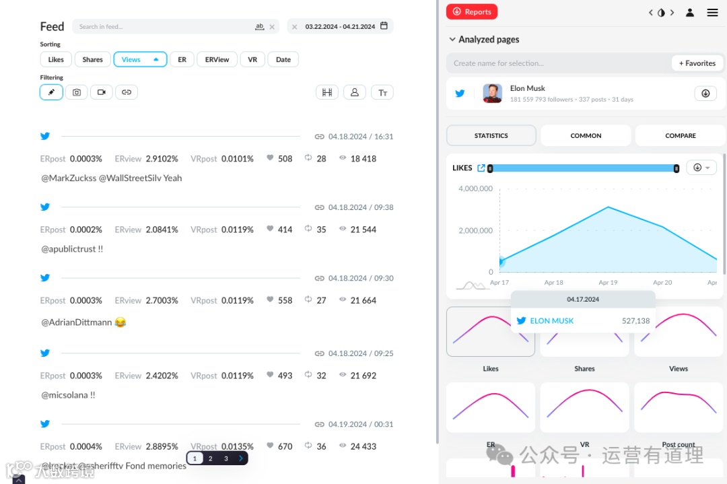Toggle the whole-word match 'ab' icon
This screenshot has width=727, height=484.
tap(260, 27)
